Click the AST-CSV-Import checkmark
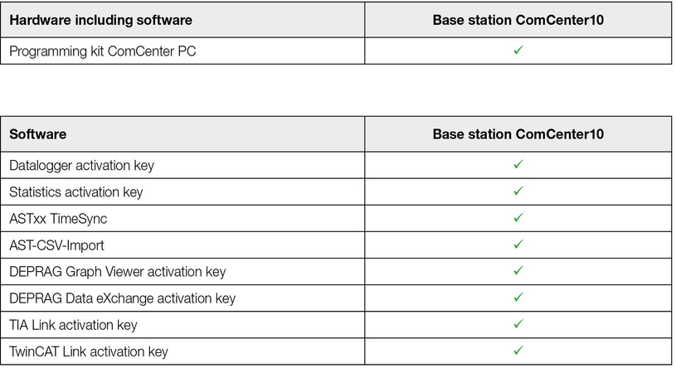Viewport: 676px width, 368px height. point(518,245)
